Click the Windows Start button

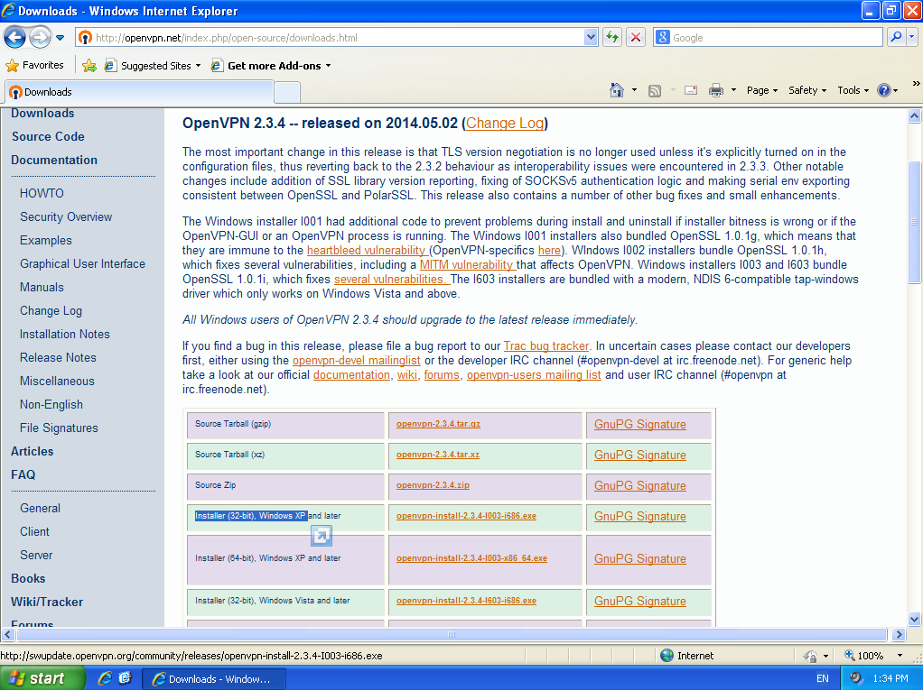[x=42, y=678]
